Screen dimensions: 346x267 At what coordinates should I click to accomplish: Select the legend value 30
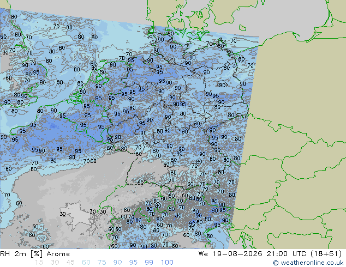[55, 263]
